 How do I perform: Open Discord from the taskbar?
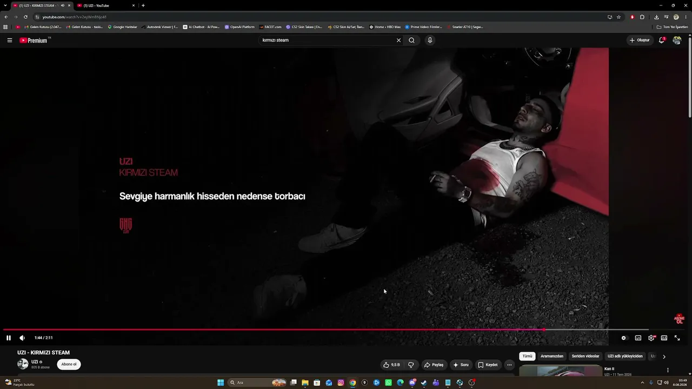coord(412,383)
